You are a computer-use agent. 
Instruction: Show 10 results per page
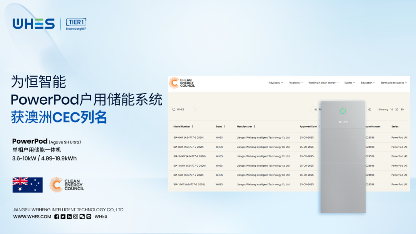pos(391,110)
